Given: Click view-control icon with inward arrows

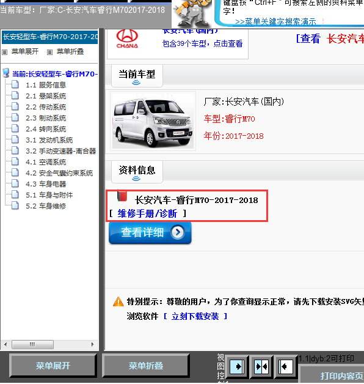Looking at the screenshot, I should coord(261,367).
